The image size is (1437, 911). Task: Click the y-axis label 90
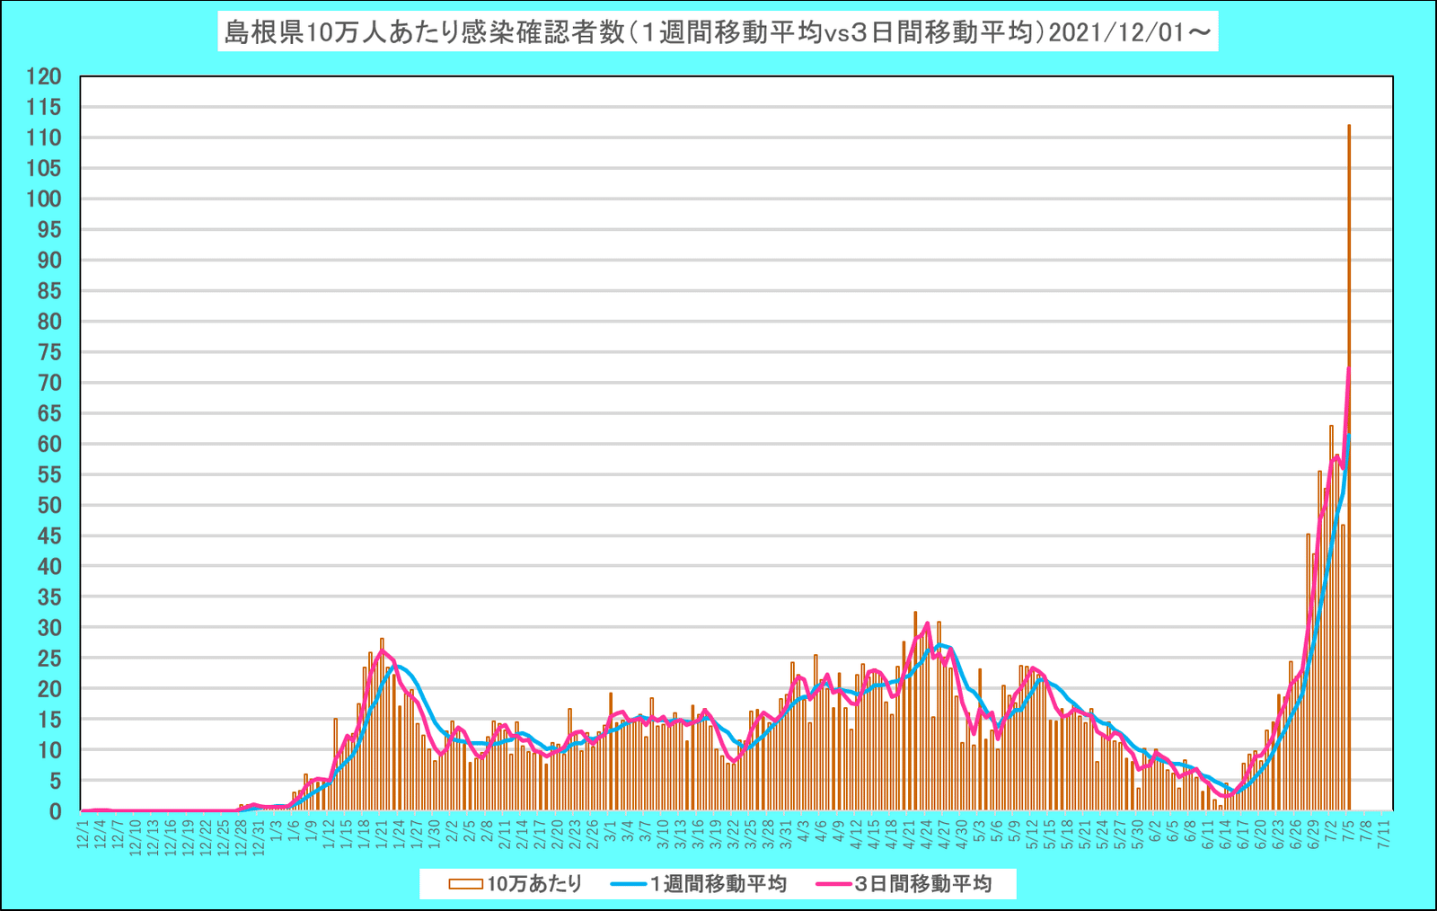(49, 260)
